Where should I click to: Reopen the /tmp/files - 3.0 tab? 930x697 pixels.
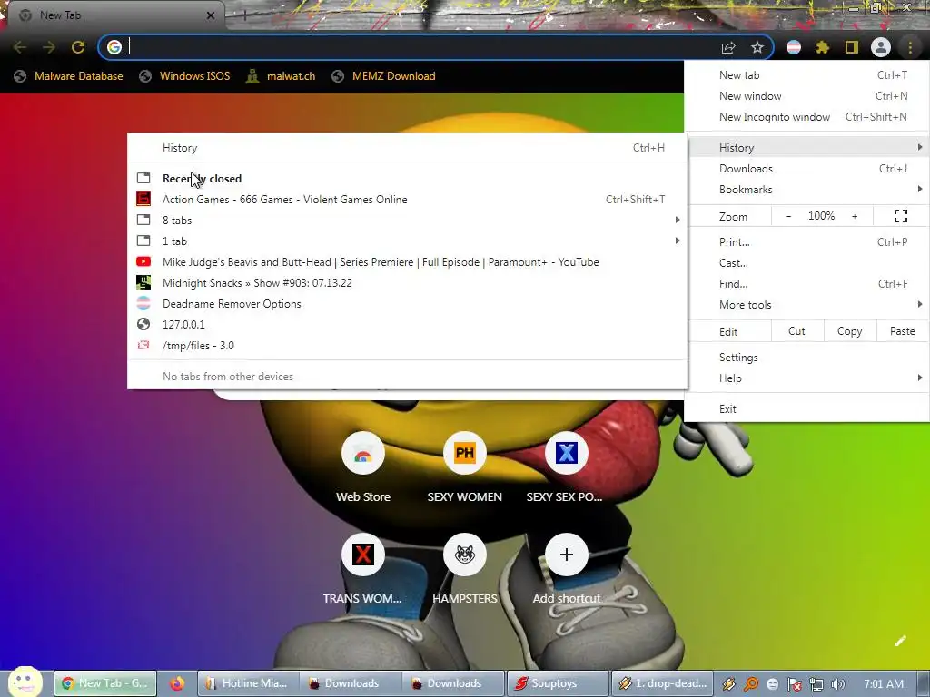click(408, 345)
